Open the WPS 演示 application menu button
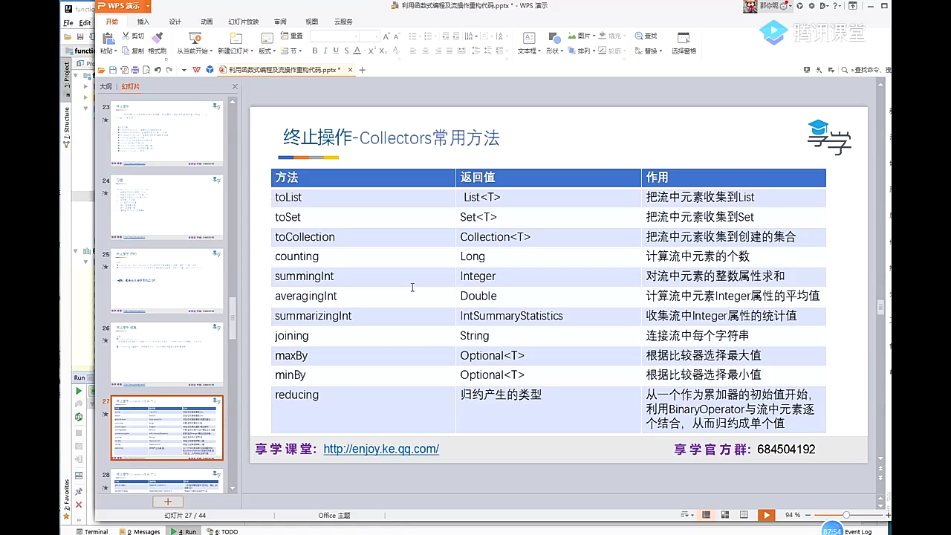951x535 pixels. (x=123, y=6)
